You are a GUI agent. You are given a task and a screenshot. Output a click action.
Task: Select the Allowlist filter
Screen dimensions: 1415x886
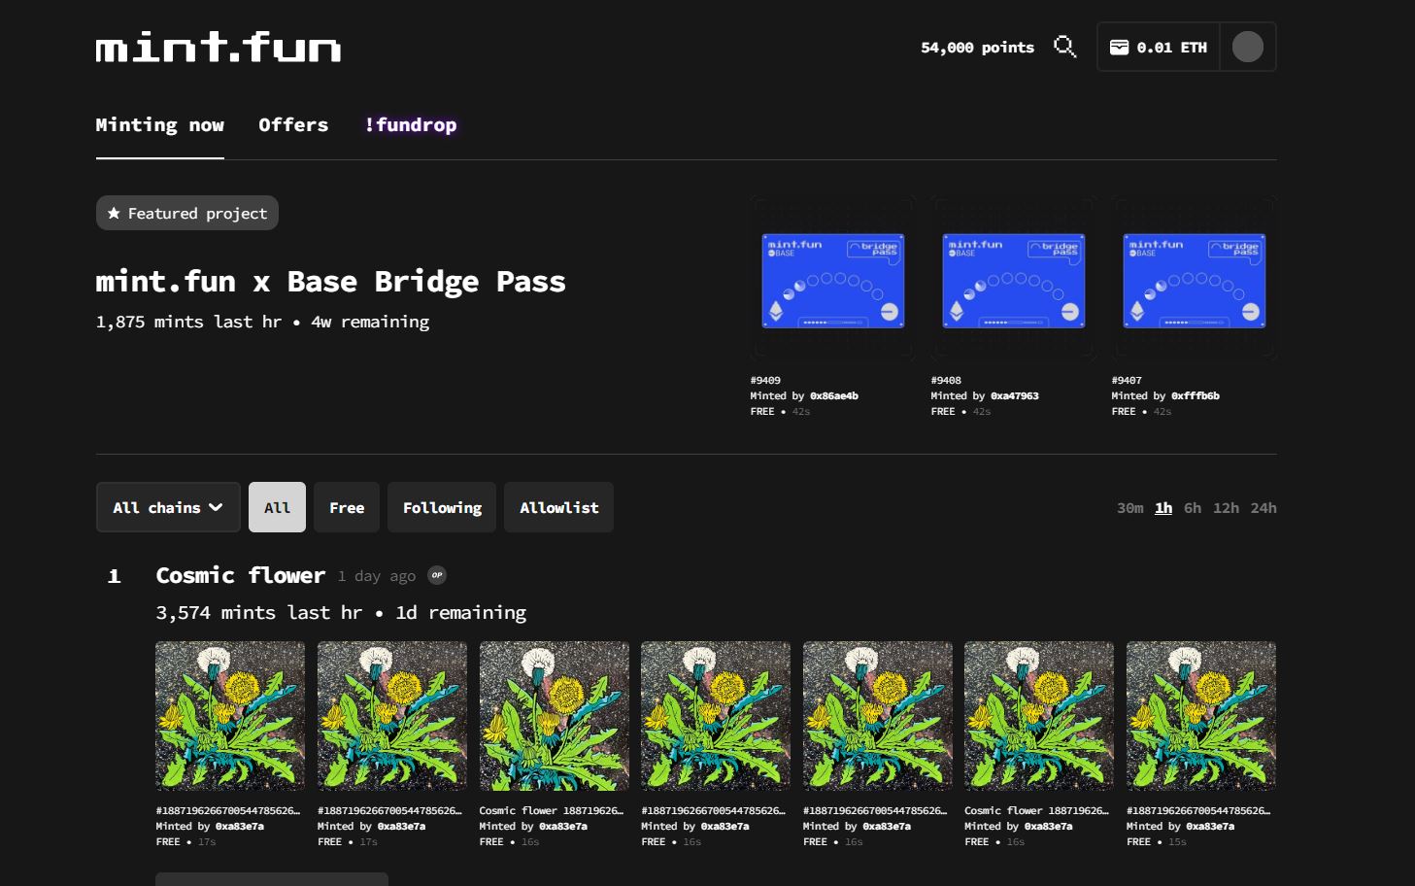coord(558,507)
